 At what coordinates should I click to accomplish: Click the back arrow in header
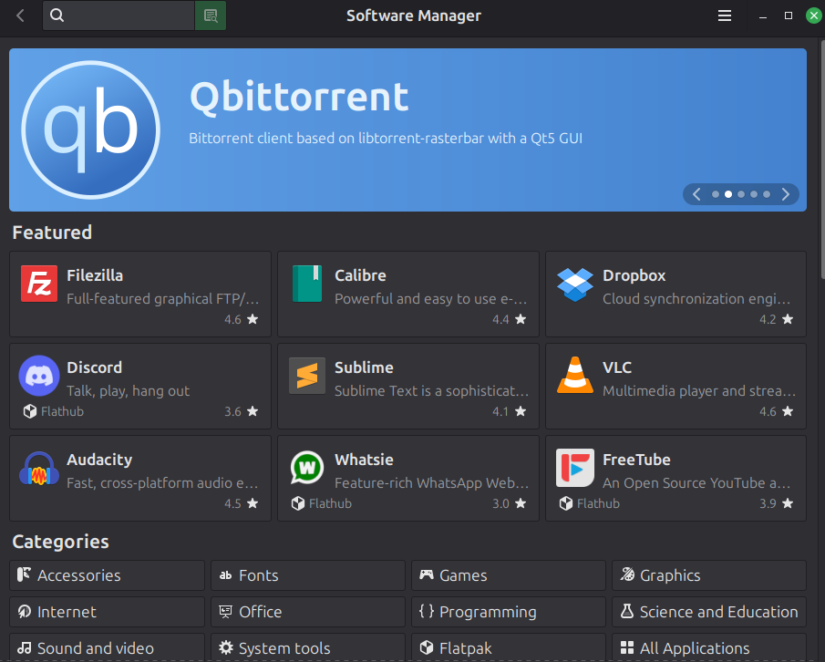(21, 16)
